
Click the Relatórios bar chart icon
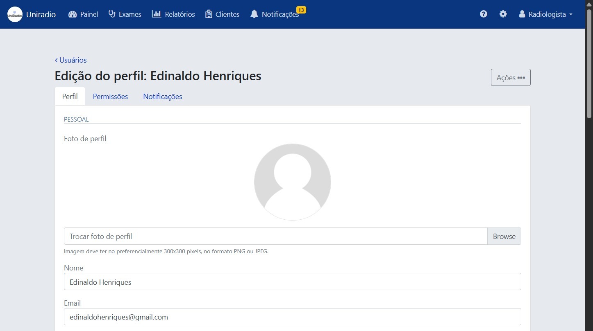tap(157, 14)
